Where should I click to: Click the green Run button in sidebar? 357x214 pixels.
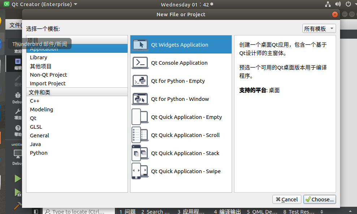[x=18, y=179]
